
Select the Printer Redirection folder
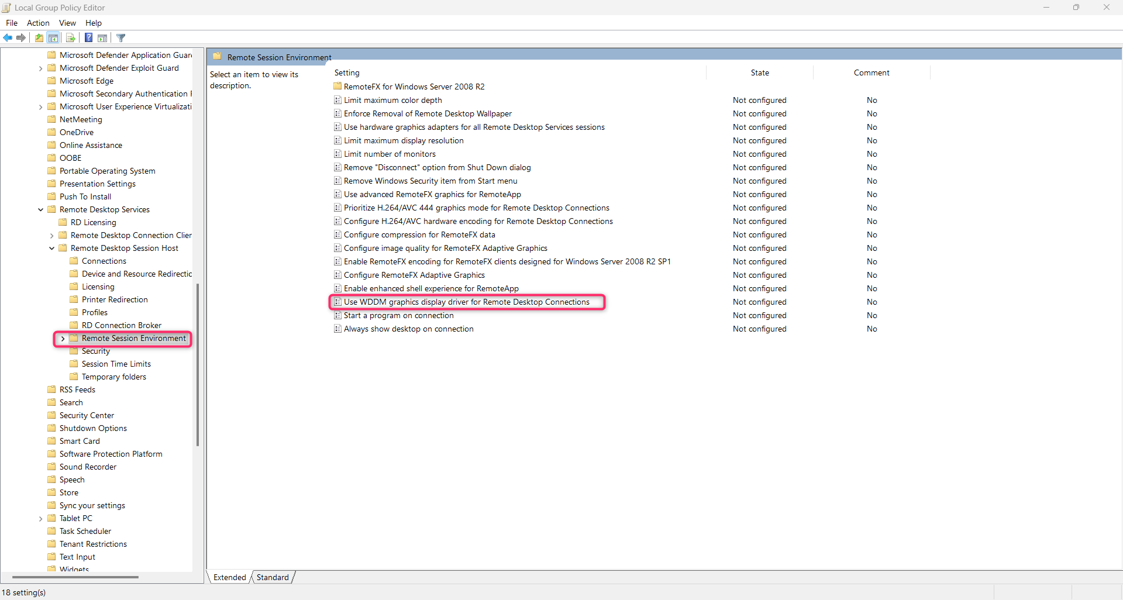tap(115, 299)
